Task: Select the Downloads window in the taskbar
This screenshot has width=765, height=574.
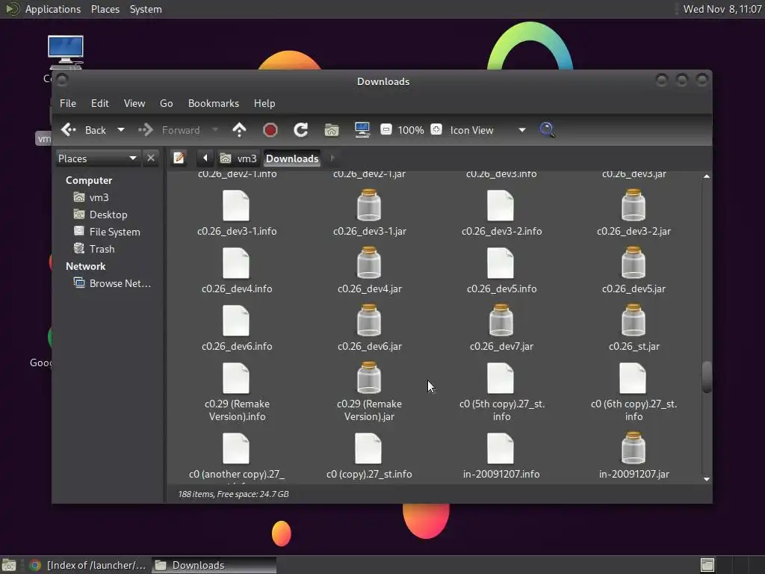Action: coord(214,565)
